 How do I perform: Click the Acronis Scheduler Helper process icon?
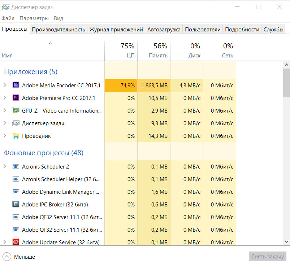[16, 179]
